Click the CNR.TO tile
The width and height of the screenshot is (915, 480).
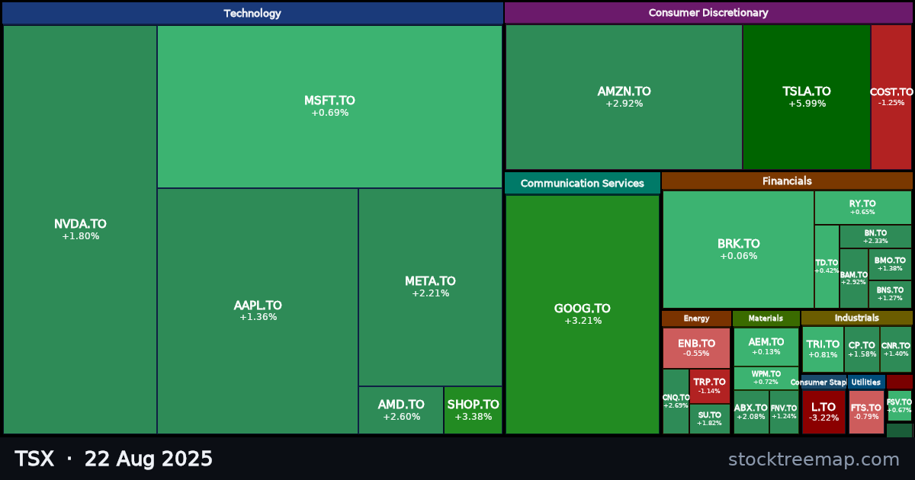coord(896,350)
